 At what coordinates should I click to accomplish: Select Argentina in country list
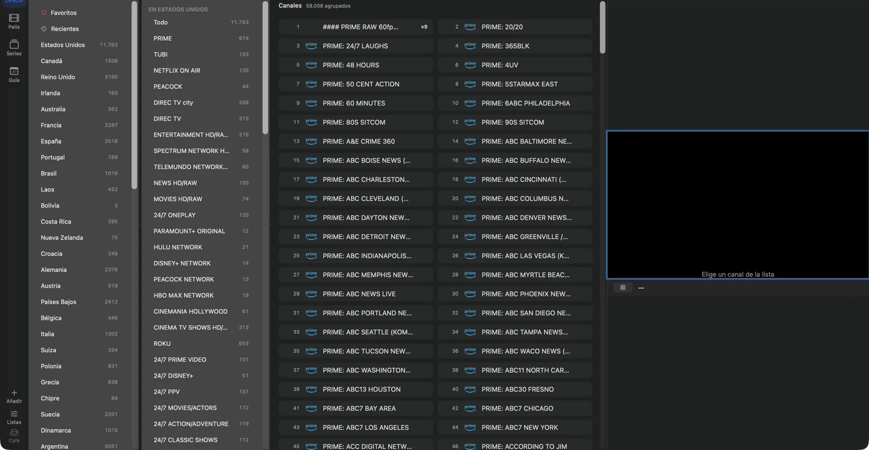click(79, 446)
